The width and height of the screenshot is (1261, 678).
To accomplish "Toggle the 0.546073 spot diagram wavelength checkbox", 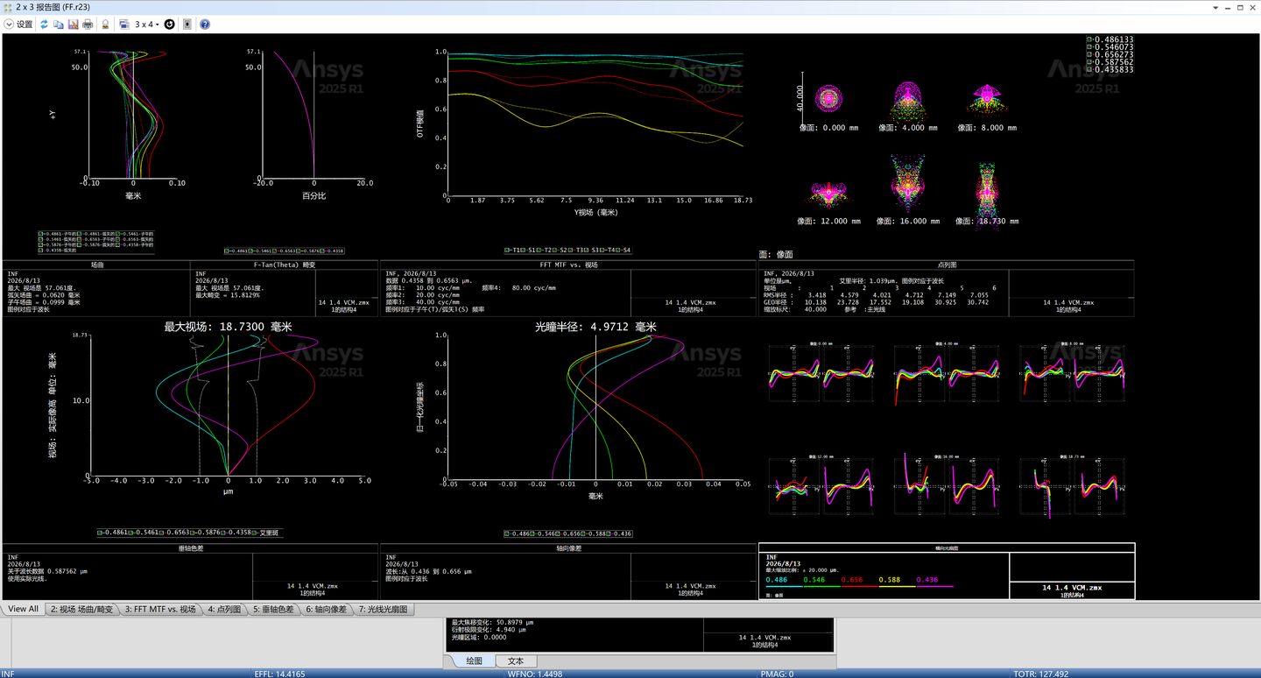I will point(1088,47).
